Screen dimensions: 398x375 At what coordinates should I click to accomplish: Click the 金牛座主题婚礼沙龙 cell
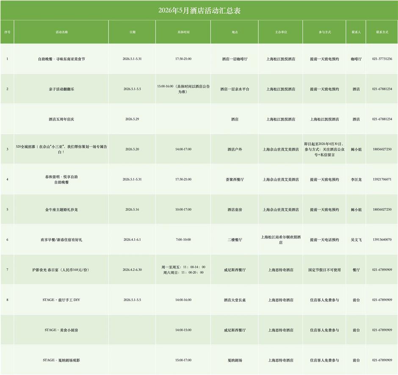[61, 210]
